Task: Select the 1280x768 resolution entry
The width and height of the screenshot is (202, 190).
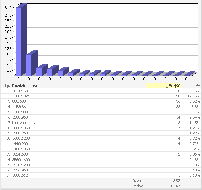Action: click(x=20, y=133)
